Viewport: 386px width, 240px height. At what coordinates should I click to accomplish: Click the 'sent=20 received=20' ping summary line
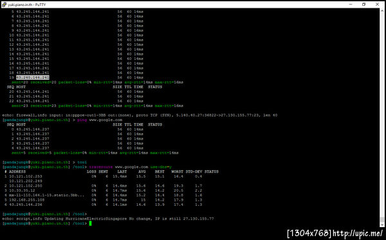97,82
